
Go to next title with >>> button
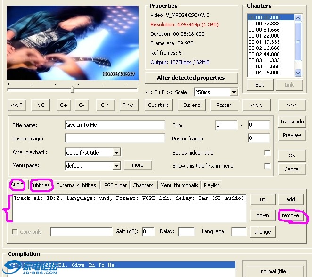coord(292,105)
